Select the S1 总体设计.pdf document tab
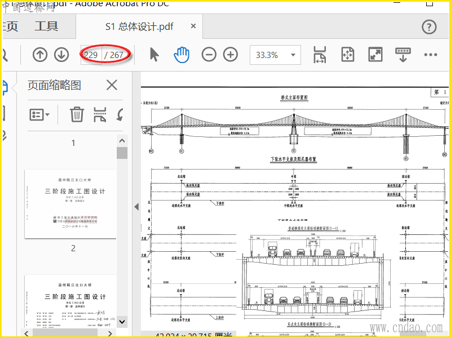This screenshot has width=451, height=338. click(139, 26)
